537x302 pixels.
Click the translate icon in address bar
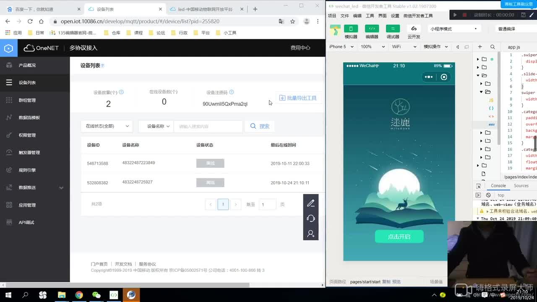(282, 21)
